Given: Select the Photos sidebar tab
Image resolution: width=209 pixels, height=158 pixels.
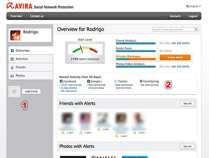Looking at the screenshot, I should click(31, 76).
